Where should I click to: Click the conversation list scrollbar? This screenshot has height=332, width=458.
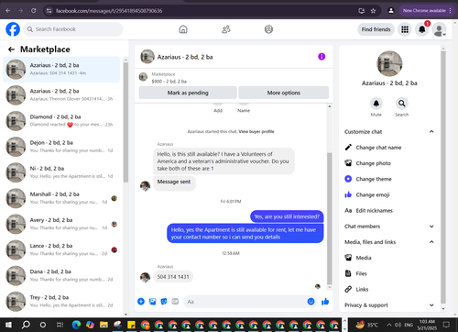[125, 122]
